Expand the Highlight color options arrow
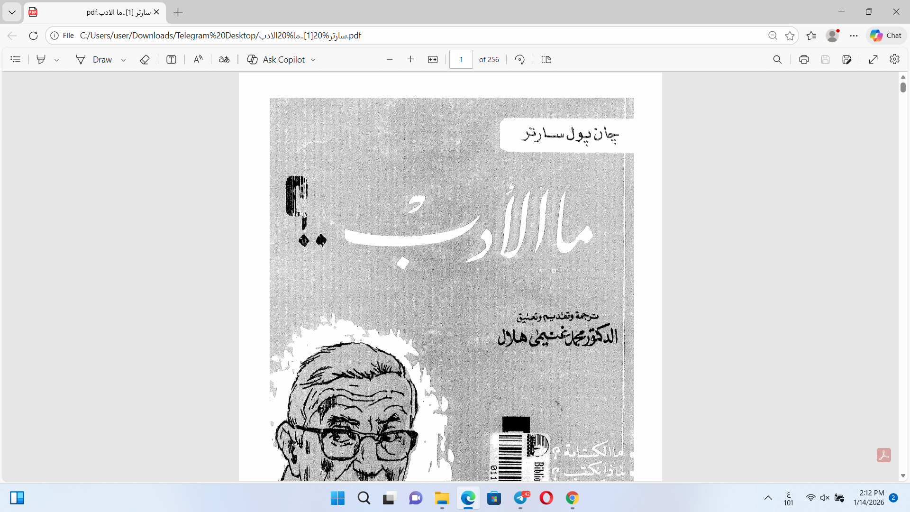 point(57,60)
